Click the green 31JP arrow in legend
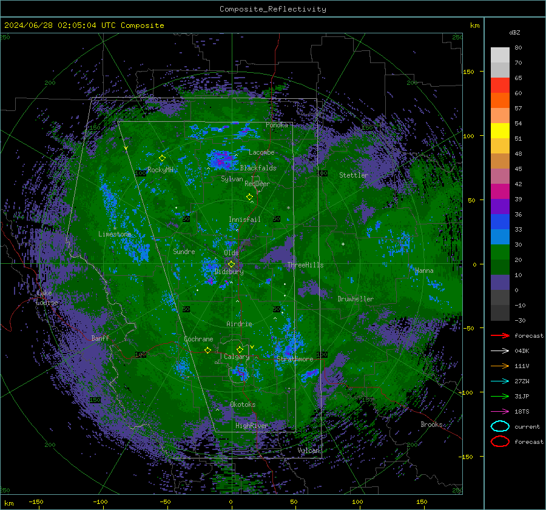The height and width of the screenshot is (510, 546). [500, 396]
